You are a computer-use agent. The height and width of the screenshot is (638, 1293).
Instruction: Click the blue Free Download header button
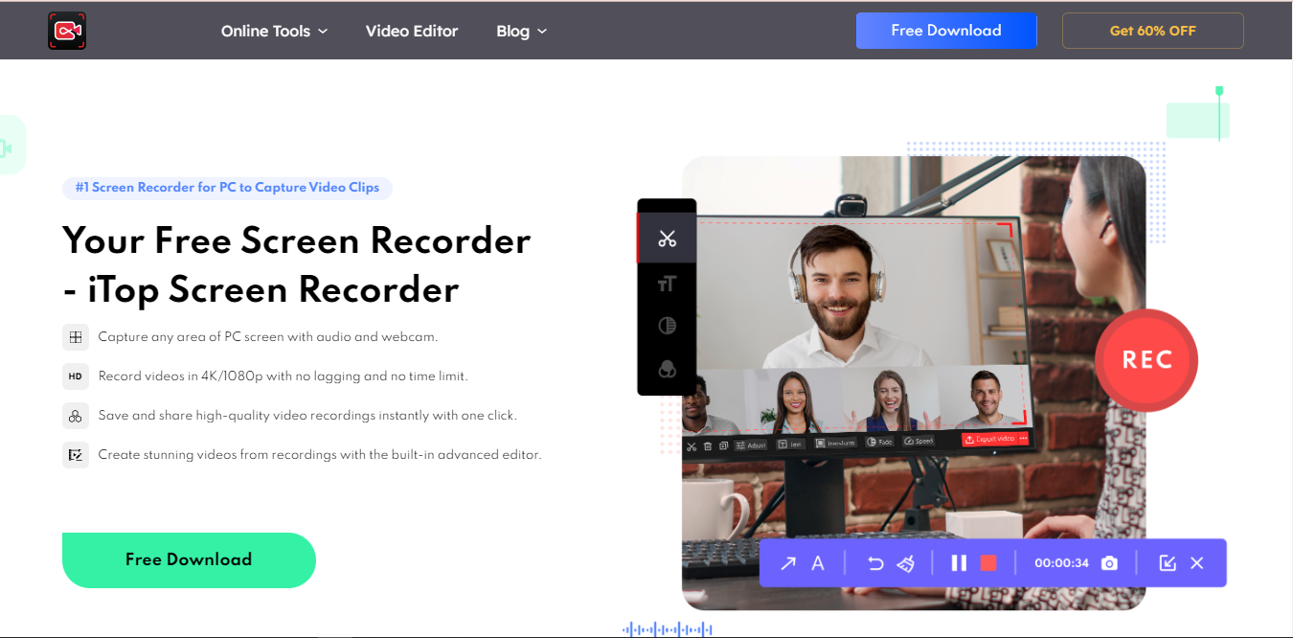[x=946, y=31]
